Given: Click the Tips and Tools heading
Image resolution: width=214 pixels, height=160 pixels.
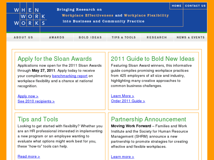Looking at the screenshot, I should (38, 119).
